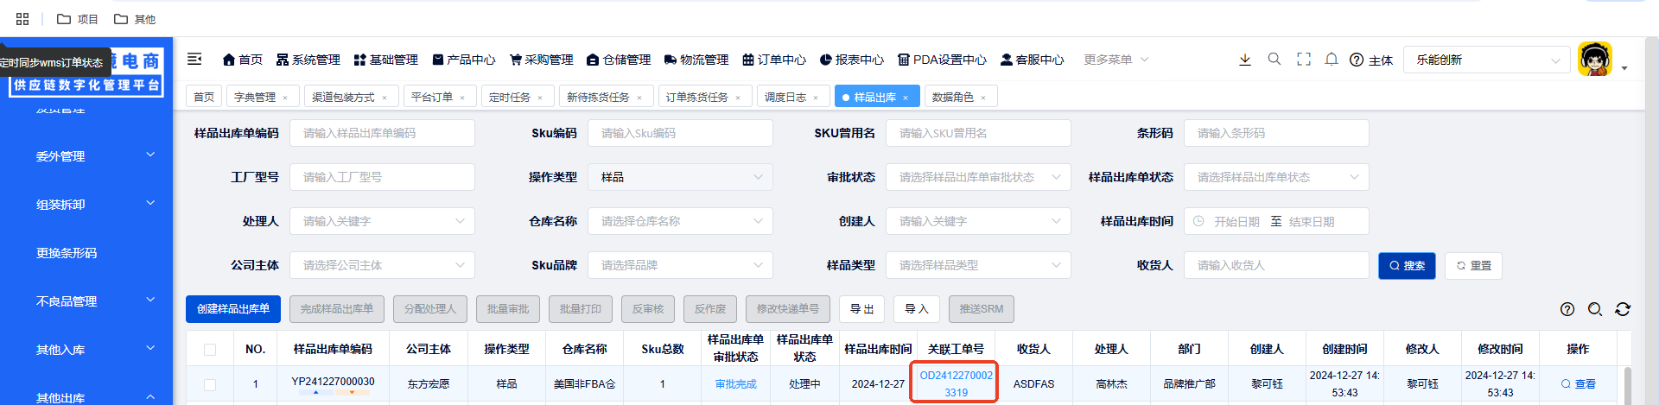Open the 客服中心 menu
This screenshot has height=405, width=1659.
pos(1033,60)
